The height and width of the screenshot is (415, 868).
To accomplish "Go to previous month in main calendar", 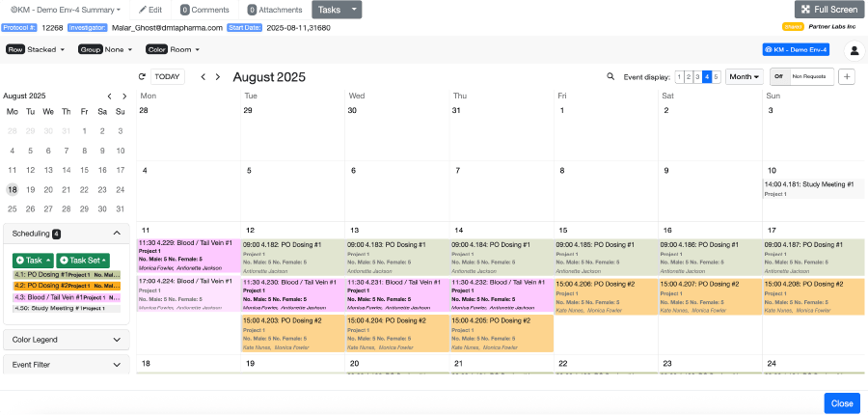I will 203,77.
